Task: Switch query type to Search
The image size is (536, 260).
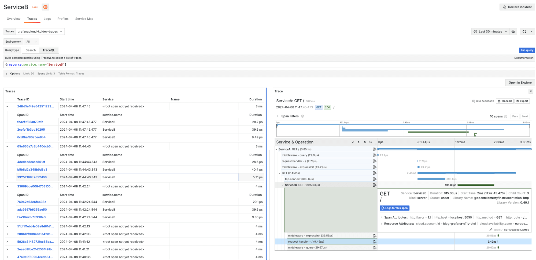Action: [x=31, y=50]
